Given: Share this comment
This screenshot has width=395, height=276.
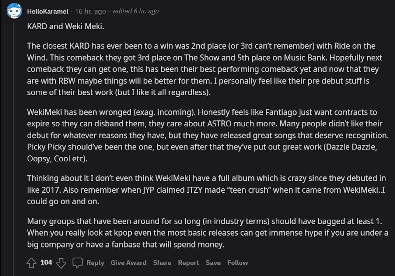Looking at the screenshot, I should pos(162,263).
